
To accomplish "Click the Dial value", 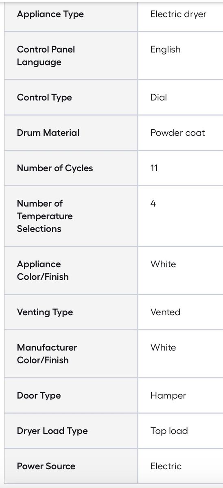I will click(x=159, y=98).
